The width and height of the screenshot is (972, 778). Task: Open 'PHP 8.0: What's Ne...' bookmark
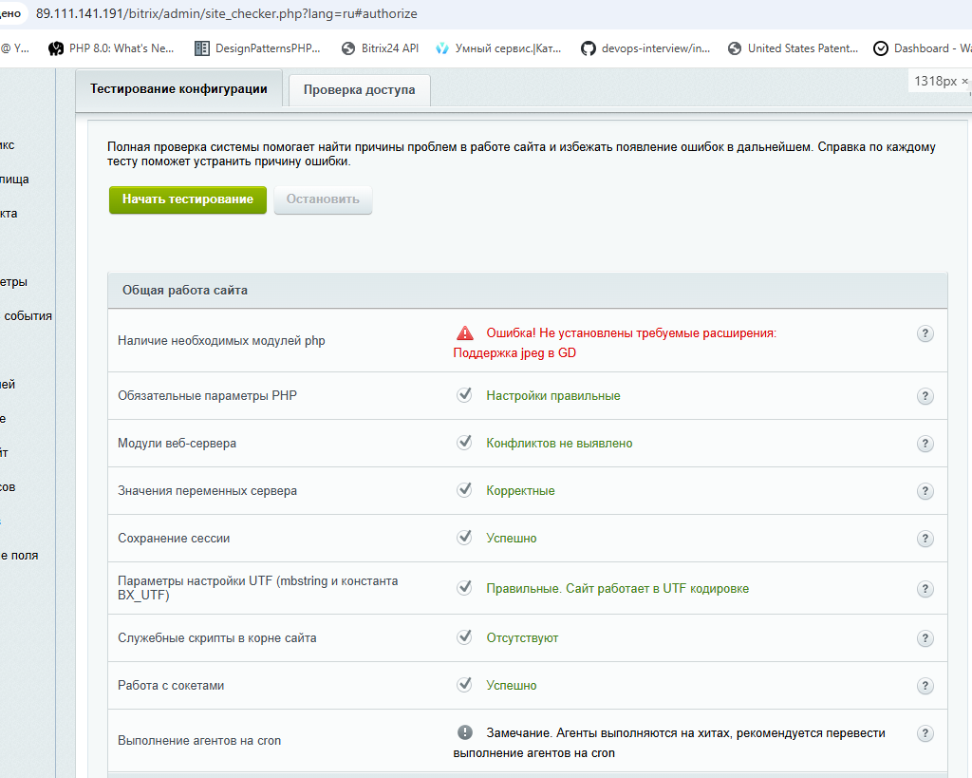[x=112, y=48]
